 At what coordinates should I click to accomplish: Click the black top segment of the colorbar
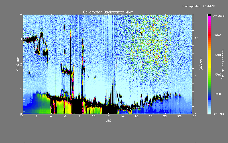point(209,15)
